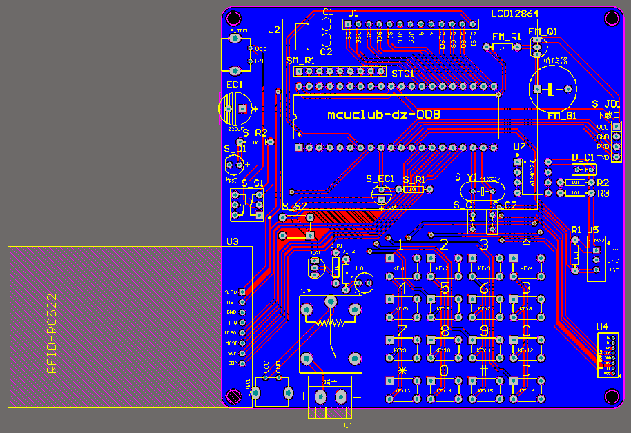Click the TXD label on S_JD1 header

click(603, 158)
